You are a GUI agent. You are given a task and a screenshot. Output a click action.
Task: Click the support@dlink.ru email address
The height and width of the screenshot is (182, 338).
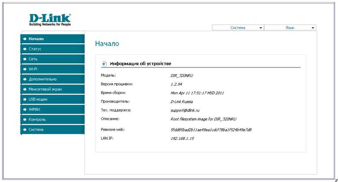coord(185,110)
